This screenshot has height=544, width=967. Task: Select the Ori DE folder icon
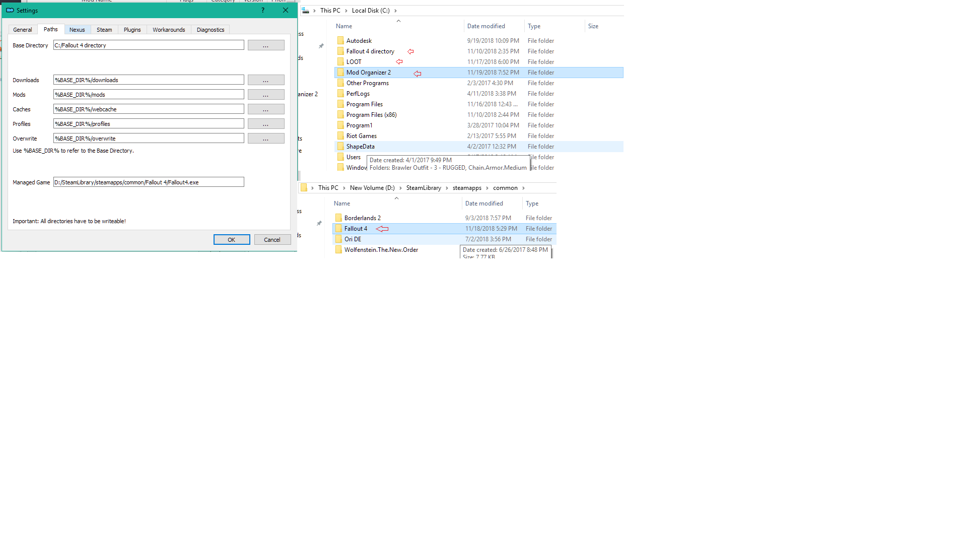click(338, 239)
